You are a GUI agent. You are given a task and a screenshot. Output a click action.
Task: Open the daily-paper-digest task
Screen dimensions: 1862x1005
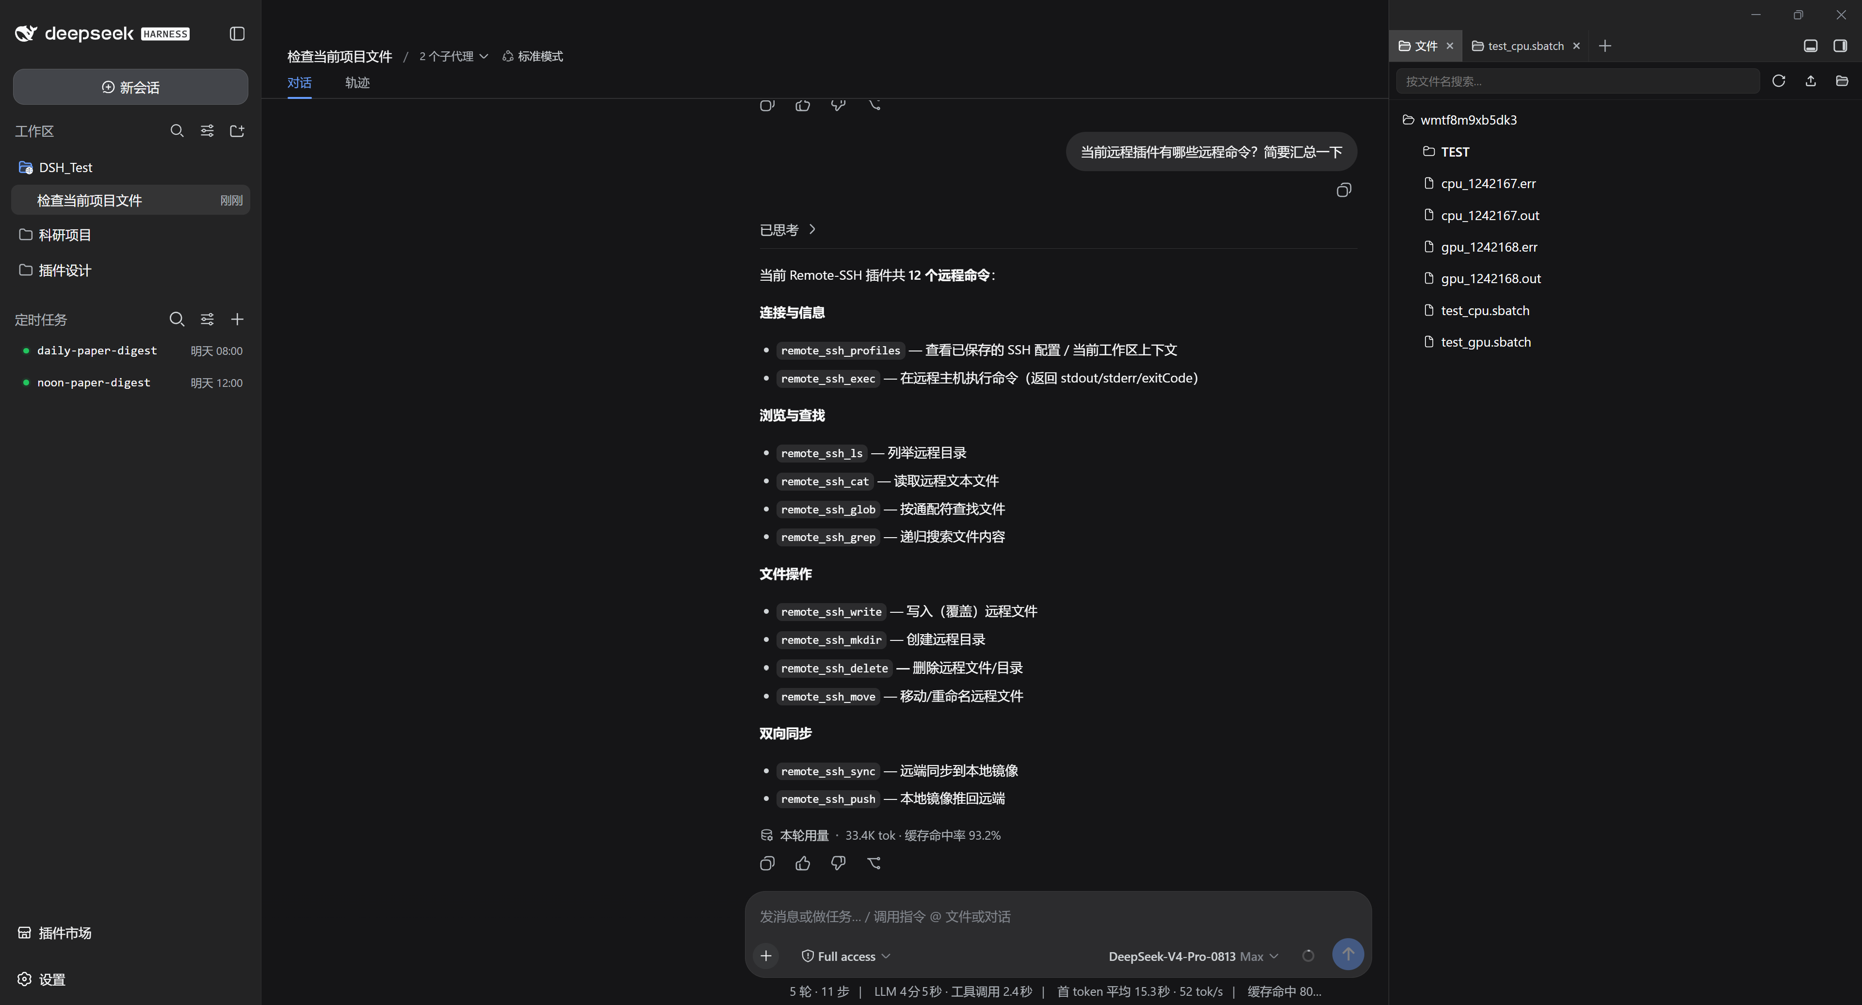(131, 351)
